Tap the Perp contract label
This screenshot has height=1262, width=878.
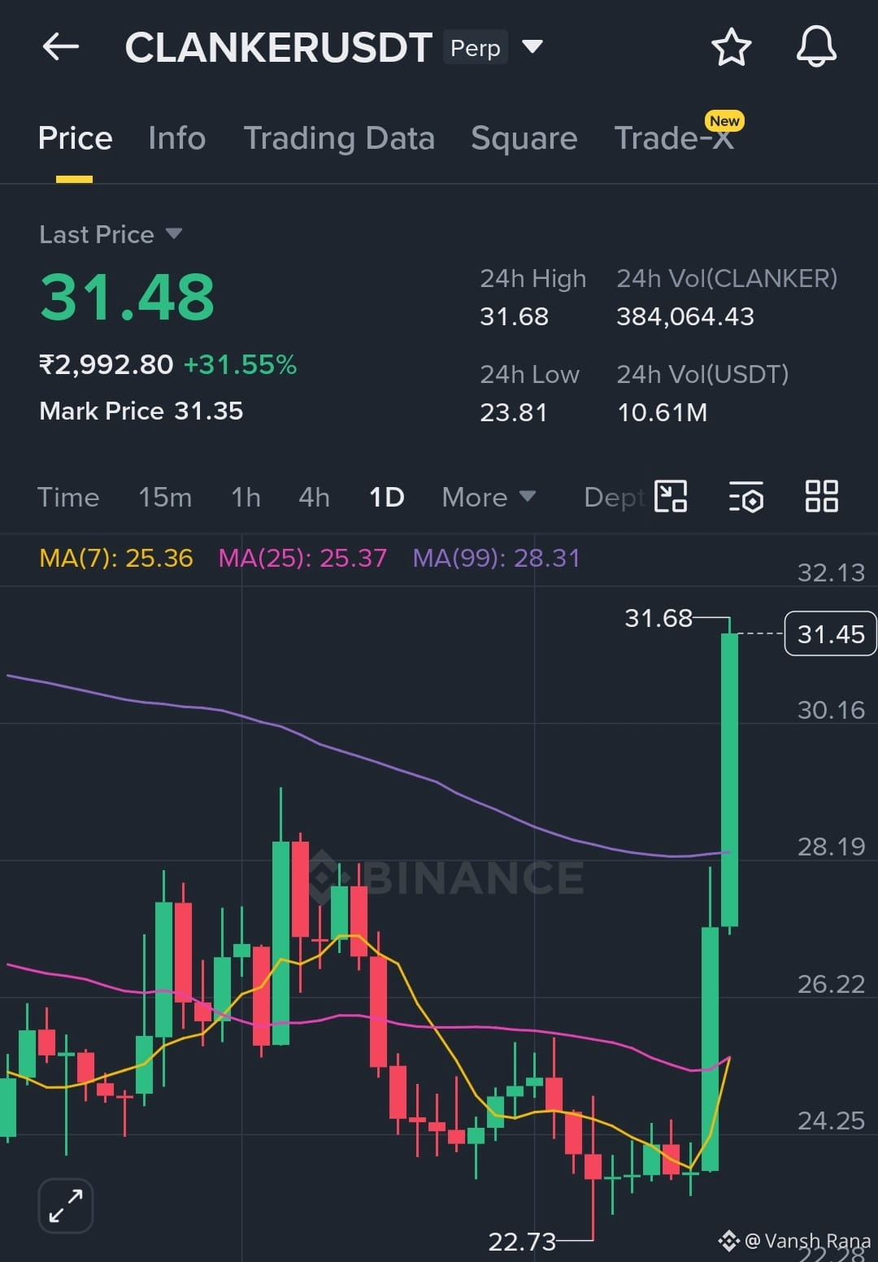476,47
